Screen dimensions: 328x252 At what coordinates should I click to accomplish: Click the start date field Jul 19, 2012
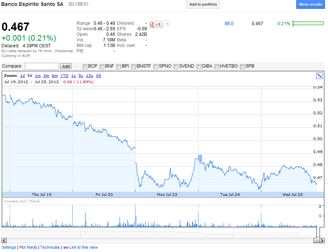pyautogui.click(x=16, y=82)
